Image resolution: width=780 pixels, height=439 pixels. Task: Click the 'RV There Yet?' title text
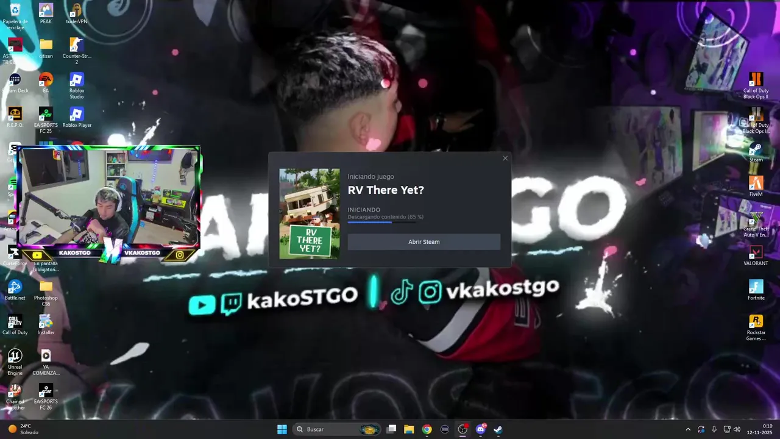pos(386,190)
